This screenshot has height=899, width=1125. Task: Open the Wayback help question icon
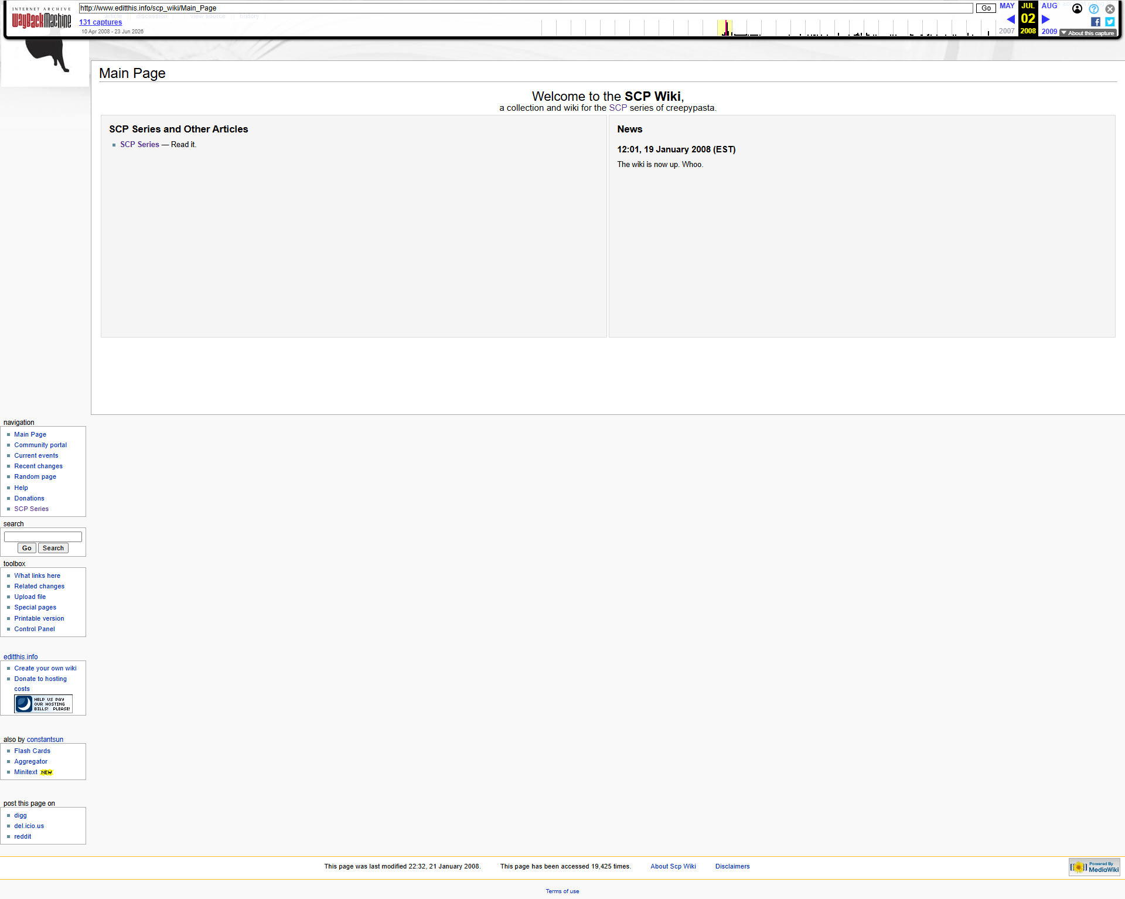point(1093,9)
